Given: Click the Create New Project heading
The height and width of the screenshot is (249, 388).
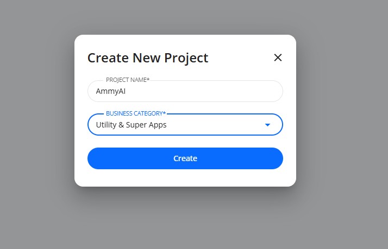Looking at the screenshot, I should pyautogui.click(x=148, y=58).
